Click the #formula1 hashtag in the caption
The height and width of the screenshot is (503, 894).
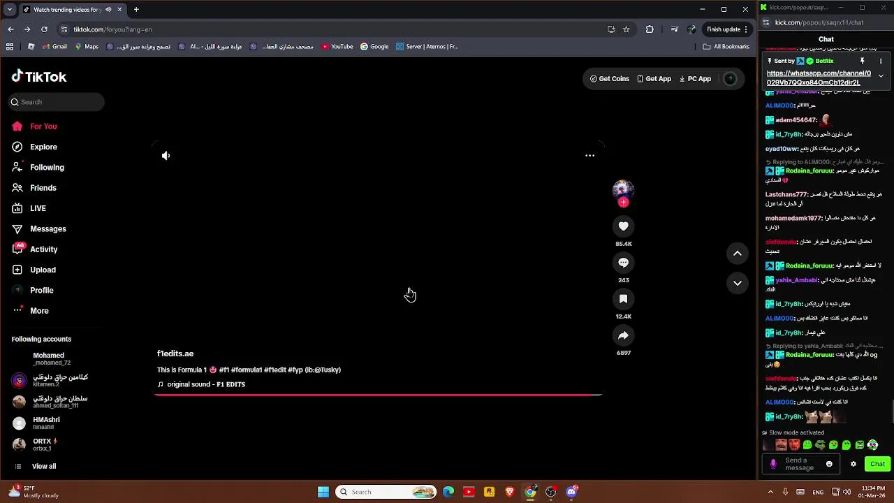(x=247, y=370)
